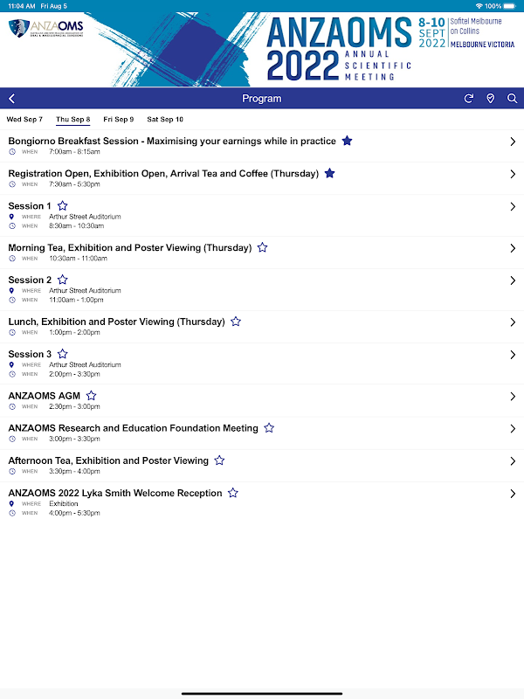Screen dimensions: 524x699
Task: Tap the refresh icon in Program bar
Action: tap(468, 99)
